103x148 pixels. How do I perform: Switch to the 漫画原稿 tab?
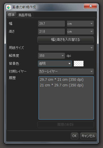25,15
